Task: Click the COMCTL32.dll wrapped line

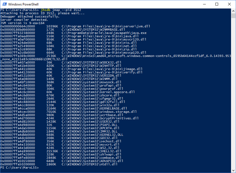Action: 34,59
